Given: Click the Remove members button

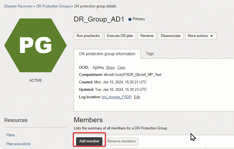Looking at the screenshot, I should tap(122, 141).
